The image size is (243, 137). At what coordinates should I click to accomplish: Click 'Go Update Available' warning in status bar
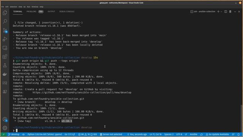click(x=217, y=134)
